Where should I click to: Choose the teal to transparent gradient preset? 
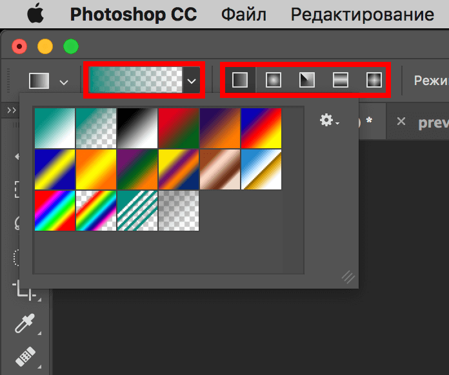point(96,128)
